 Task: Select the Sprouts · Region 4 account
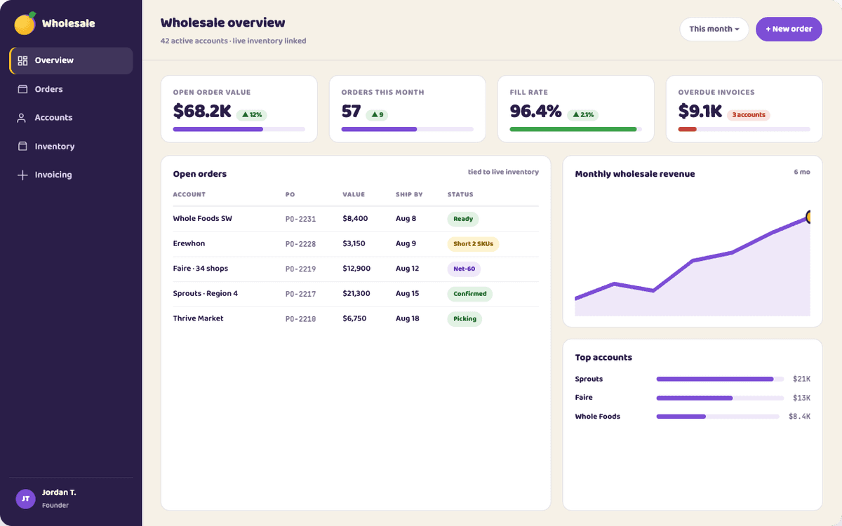tap(206, 293)
